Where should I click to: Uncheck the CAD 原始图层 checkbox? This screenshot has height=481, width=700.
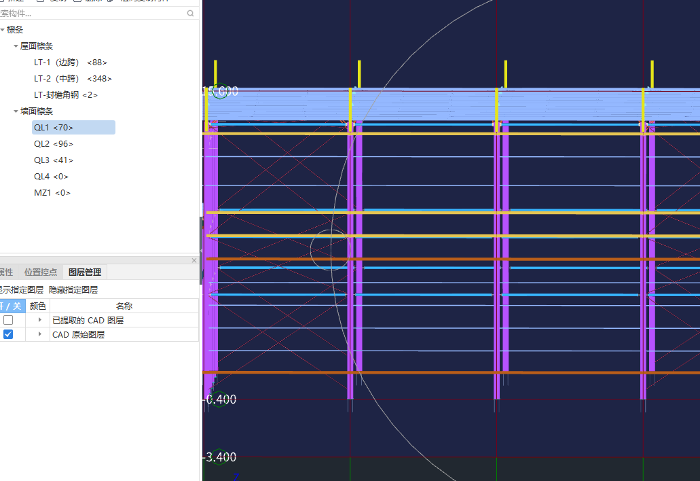click(8, 334)
